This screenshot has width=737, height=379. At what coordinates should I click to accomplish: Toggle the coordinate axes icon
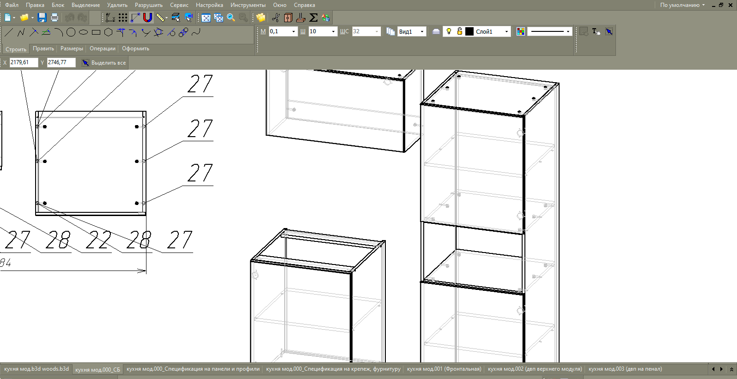tap(110, 18)
